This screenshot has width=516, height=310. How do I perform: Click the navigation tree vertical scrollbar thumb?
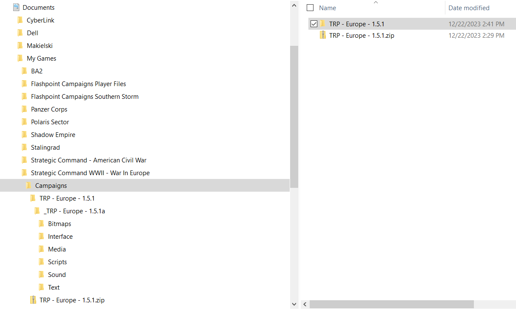pyautogui.click(x=294, y=117)
